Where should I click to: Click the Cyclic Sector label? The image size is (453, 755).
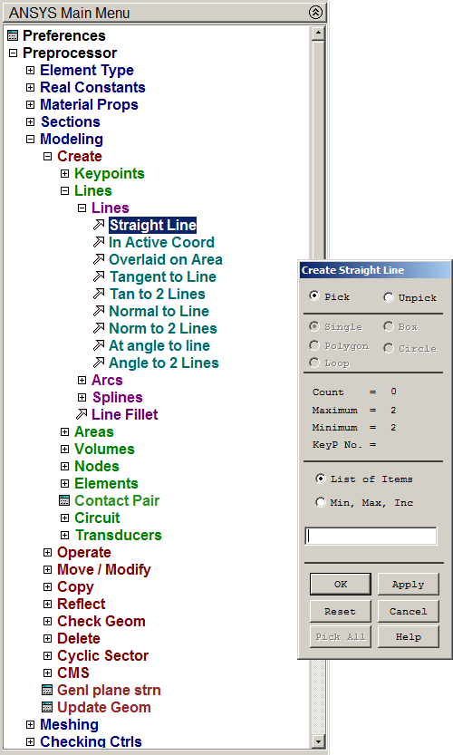coord(102,655)
